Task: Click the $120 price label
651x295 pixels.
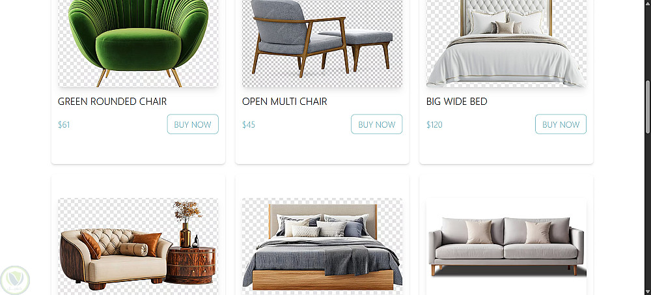Action: click(434, 124)
